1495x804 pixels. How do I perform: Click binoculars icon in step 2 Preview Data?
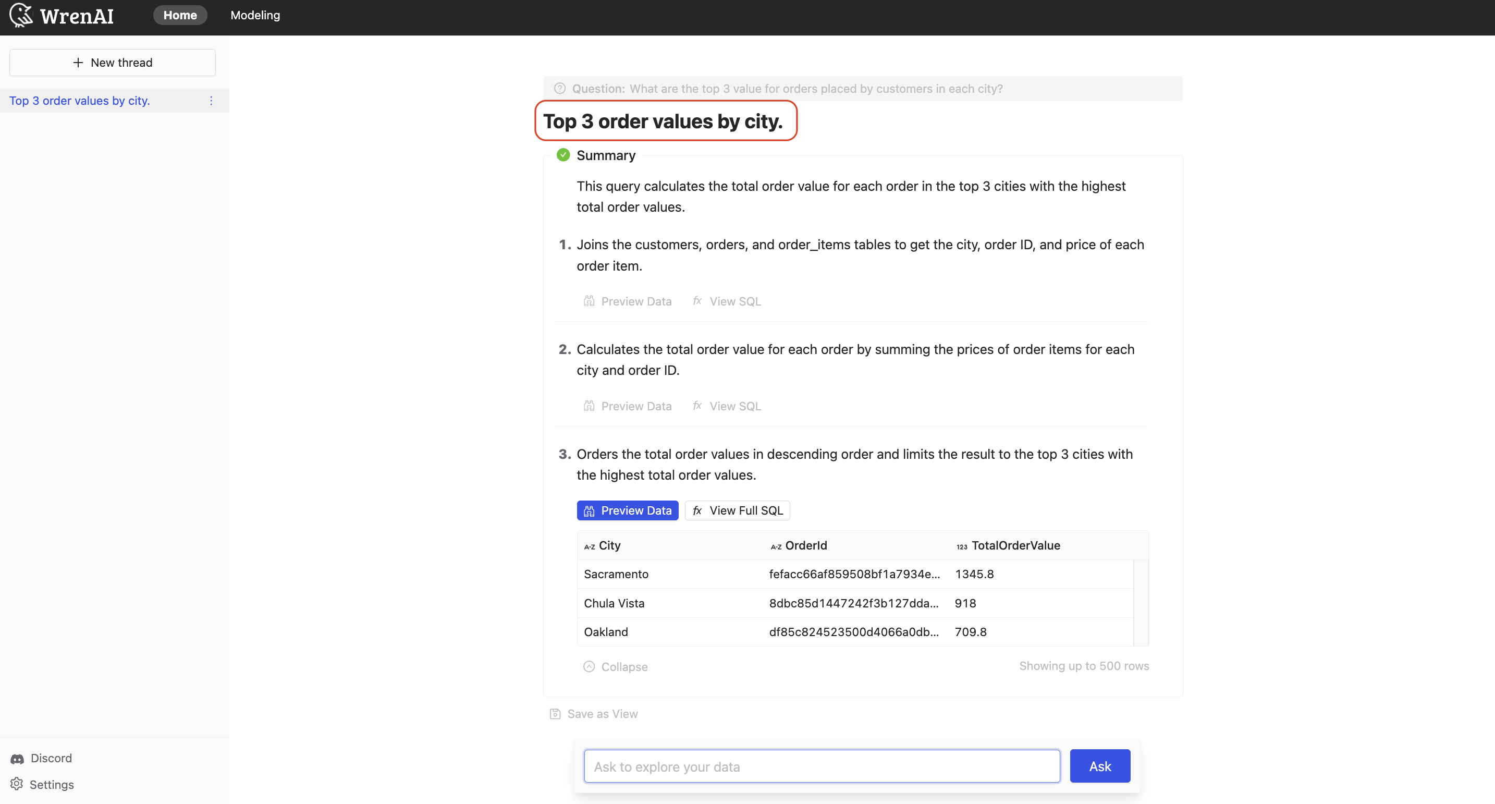tap(589, 406)
